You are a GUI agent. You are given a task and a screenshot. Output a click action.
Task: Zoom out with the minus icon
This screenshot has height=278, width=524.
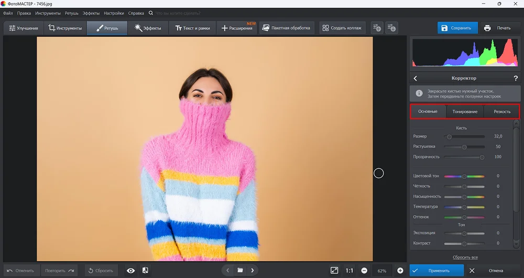[364, 271]
